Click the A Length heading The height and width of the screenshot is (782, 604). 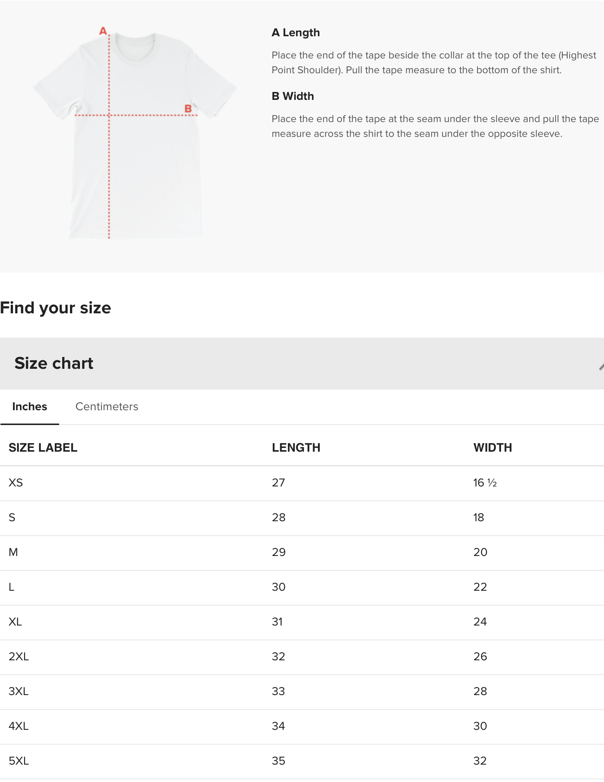(296, 33)
